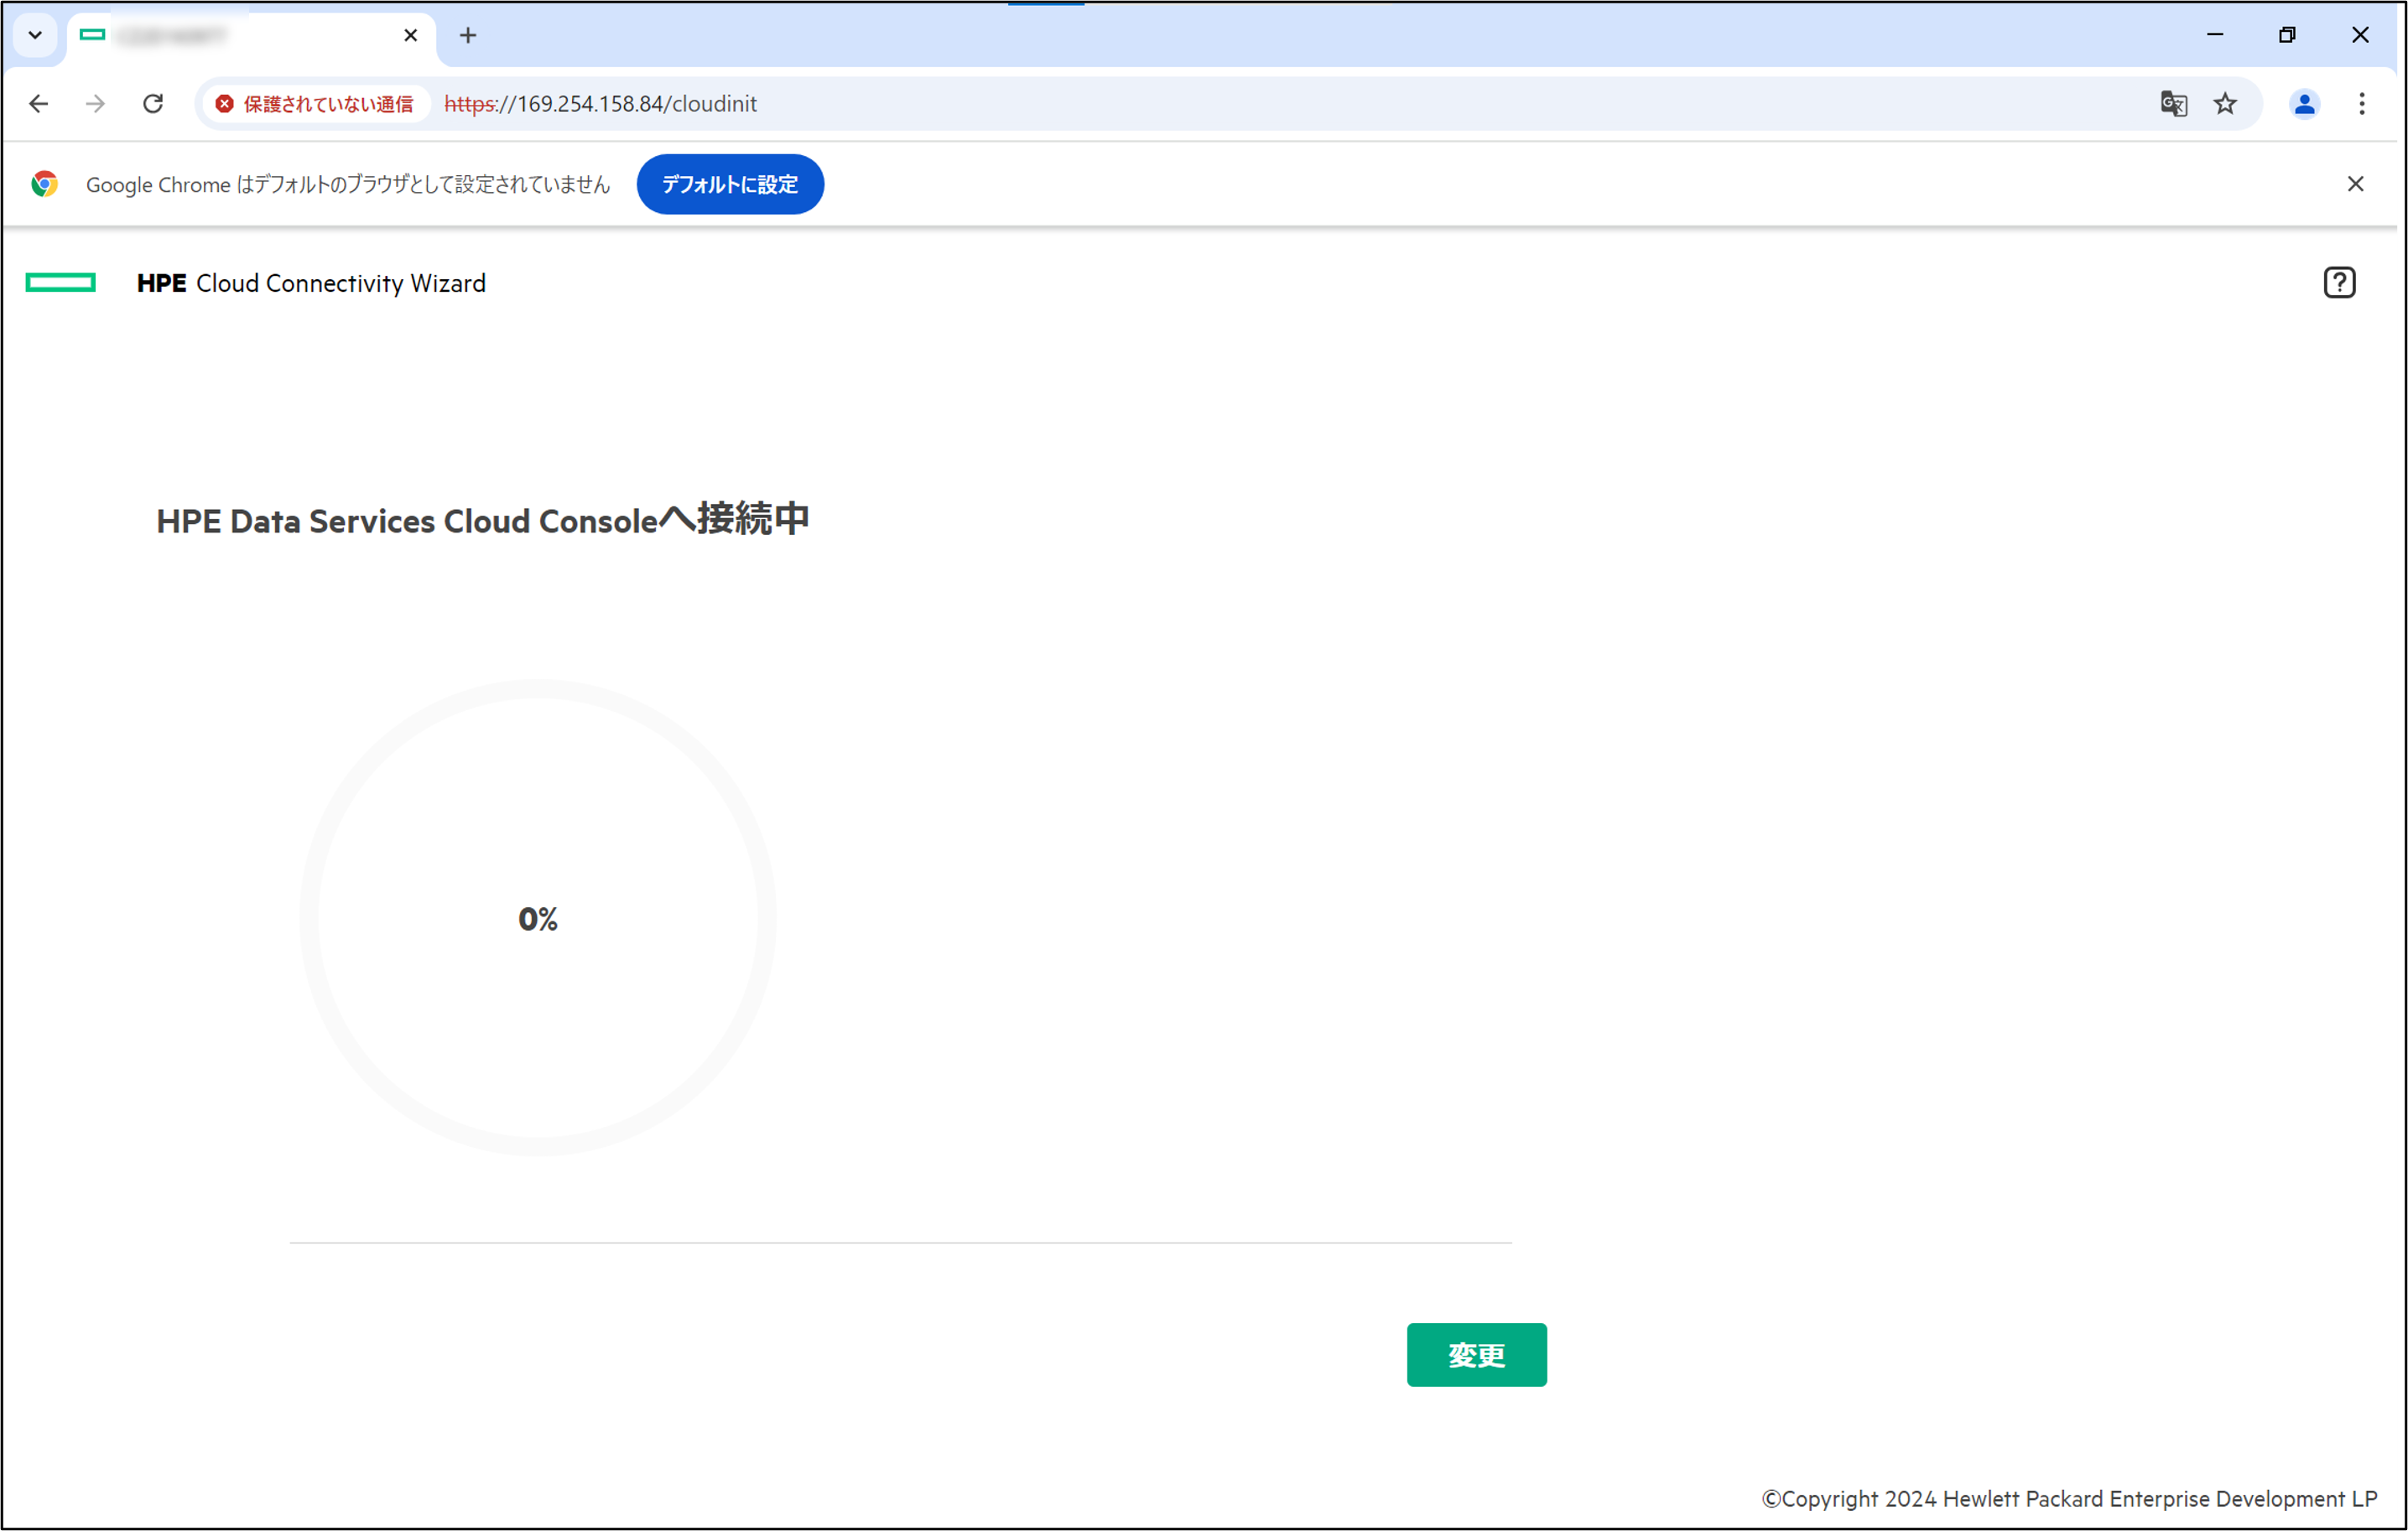The height and width of the screenshot is (1531, 2408).
Task: Click the 0% circular progress indicator
Action: (x=538, y=918)
